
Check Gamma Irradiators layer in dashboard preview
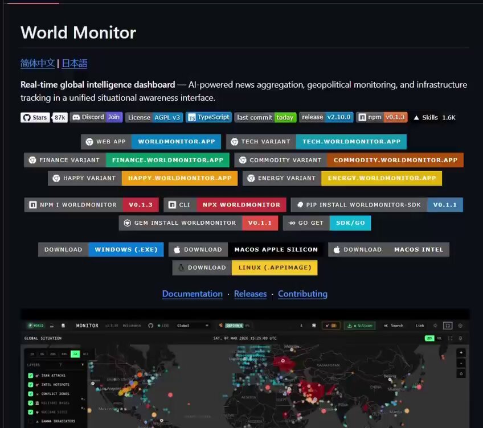coord(31,421)
